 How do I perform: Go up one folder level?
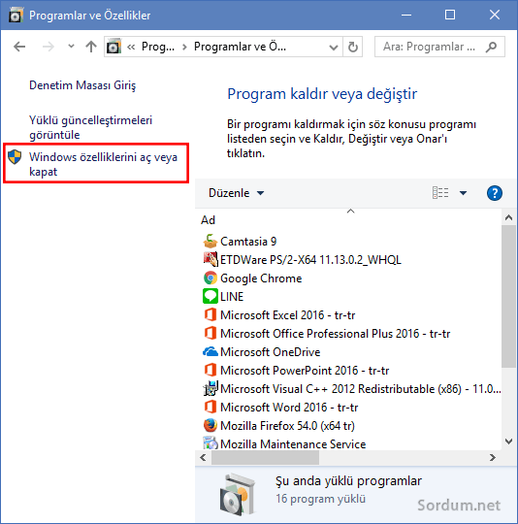[x=91, y=47]
